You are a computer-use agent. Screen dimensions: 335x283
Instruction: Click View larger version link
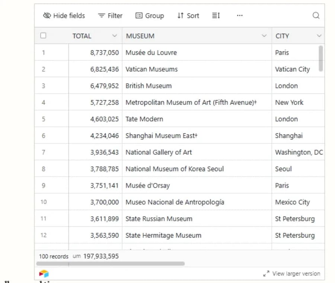click(291, 274)
